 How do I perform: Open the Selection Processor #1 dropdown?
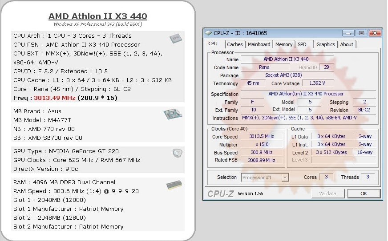265,178
